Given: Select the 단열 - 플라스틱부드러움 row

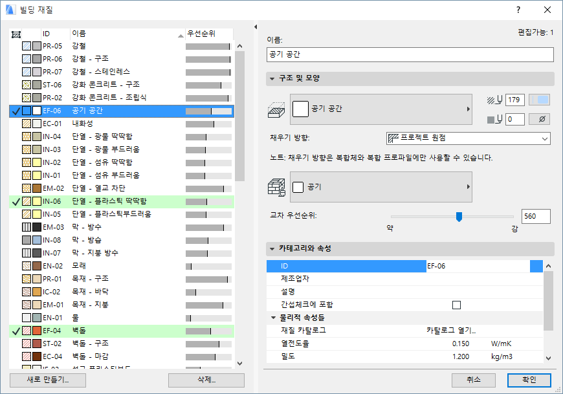Looking at the screenshot, I should [122, 214].
